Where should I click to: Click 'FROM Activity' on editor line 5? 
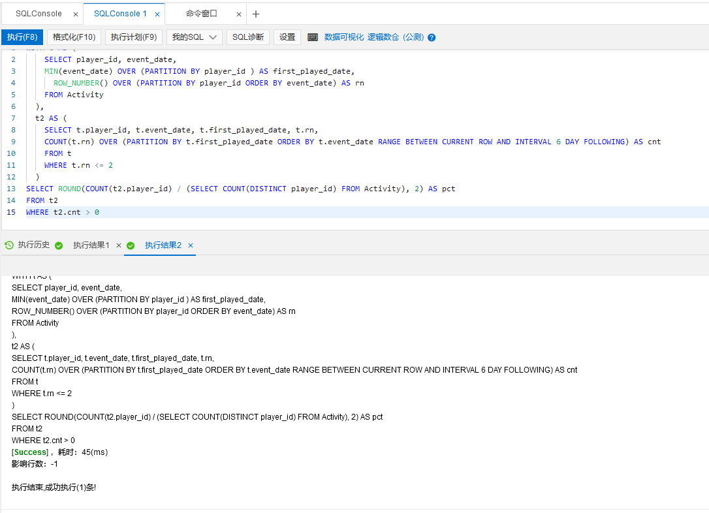click(74, 95)
